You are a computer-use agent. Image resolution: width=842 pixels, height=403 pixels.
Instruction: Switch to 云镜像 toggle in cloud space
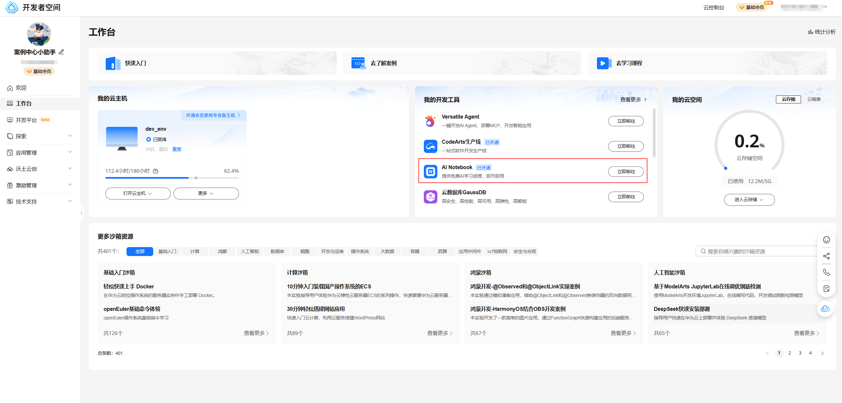pyautogui.click(x=814, y=99)
